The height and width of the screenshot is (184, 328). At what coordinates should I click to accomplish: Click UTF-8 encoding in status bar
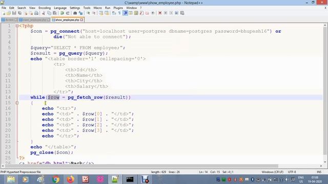click(x=292, y=172)
